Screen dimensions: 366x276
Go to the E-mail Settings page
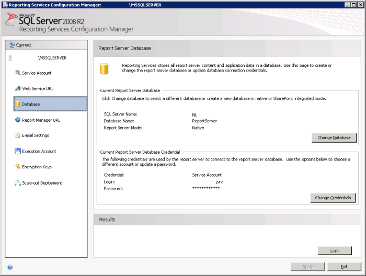[36, 135]
